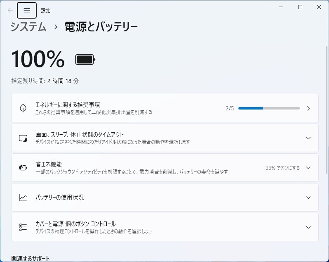The height and width of the screenshot is (262, 329).
Task: Click the large battery level icon
Action: pyautogui.click(x=85, y=60)
